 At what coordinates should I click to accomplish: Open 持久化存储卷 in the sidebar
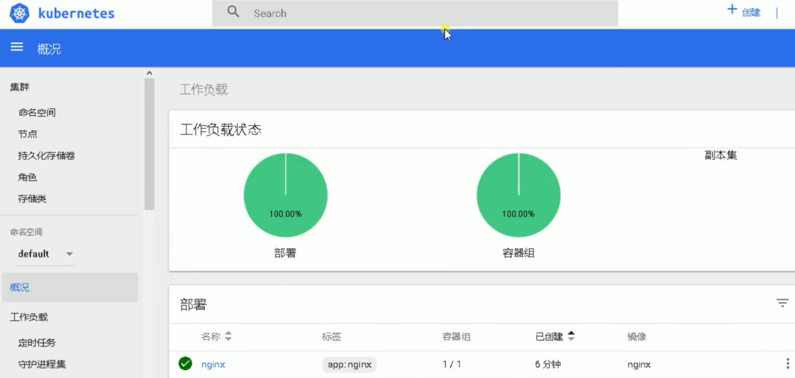pos(47,155)
